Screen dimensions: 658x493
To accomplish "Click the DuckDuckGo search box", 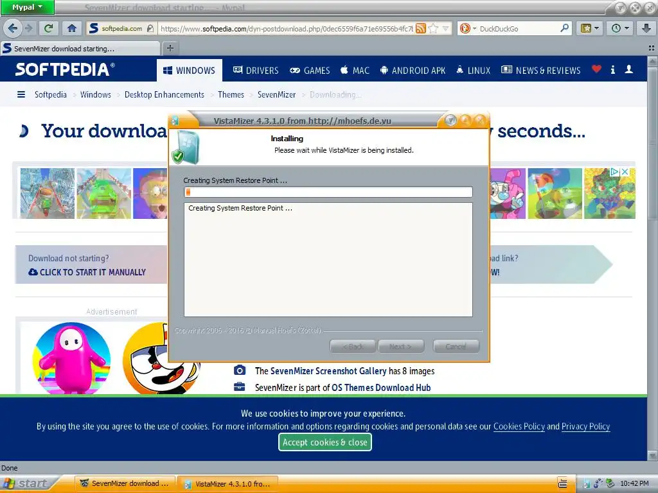I will click(519, 28).
